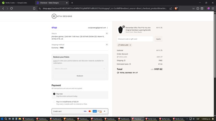
Task: Open site settings icon in address bar
Action: (x=40, y=8)
